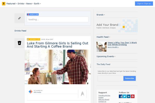Expand the Drinks dropdown menu
Image resolution: width=155 pixels, height=103 pixels.
tap(21, 4)
